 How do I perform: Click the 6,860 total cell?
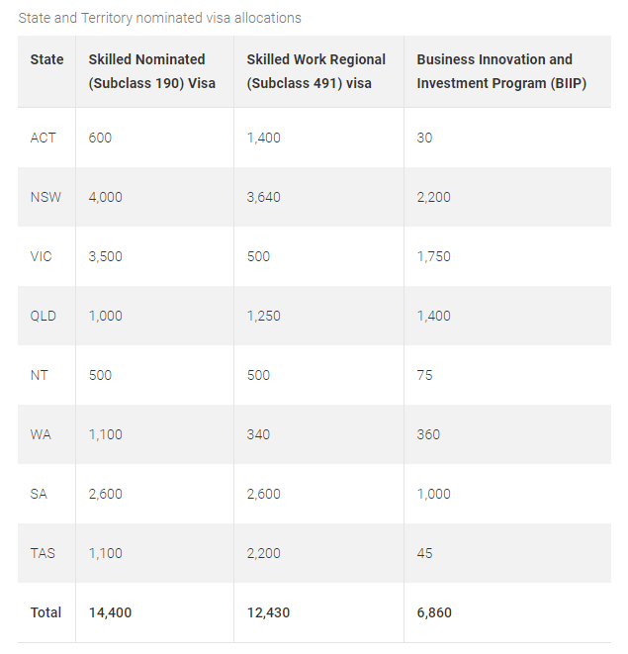(x=434, y=612)
